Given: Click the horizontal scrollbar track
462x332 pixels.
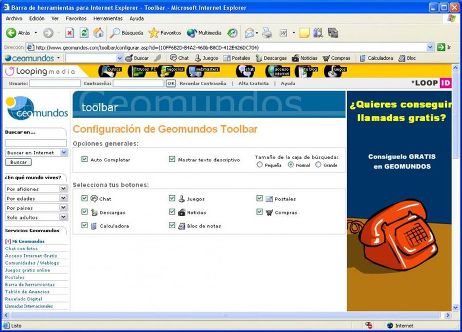Looking at the screenshot, I should (225, 315).
